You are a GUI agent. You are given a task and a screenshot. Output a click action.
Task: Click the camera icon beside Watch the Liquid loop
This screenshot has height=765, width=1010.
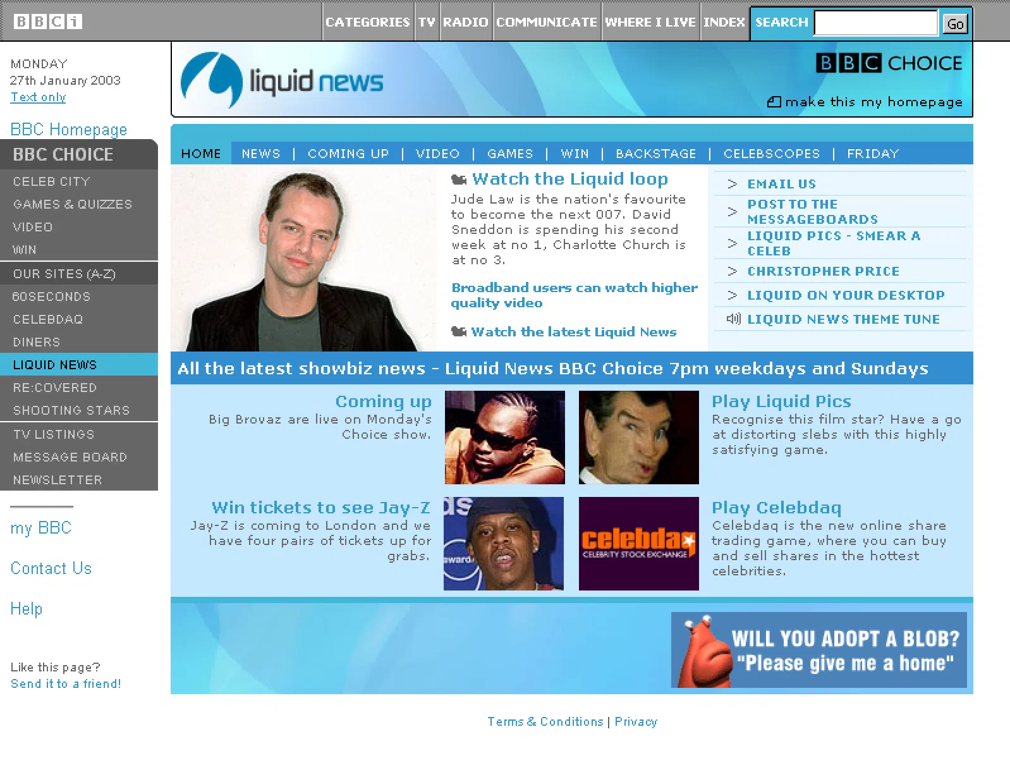459,180
